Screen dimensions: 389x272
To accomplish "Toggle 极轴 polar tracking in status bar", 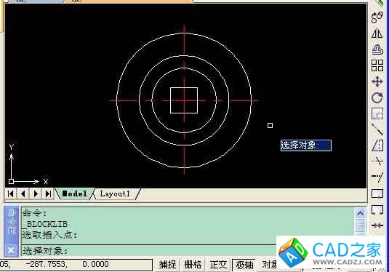I will [244, 265].
